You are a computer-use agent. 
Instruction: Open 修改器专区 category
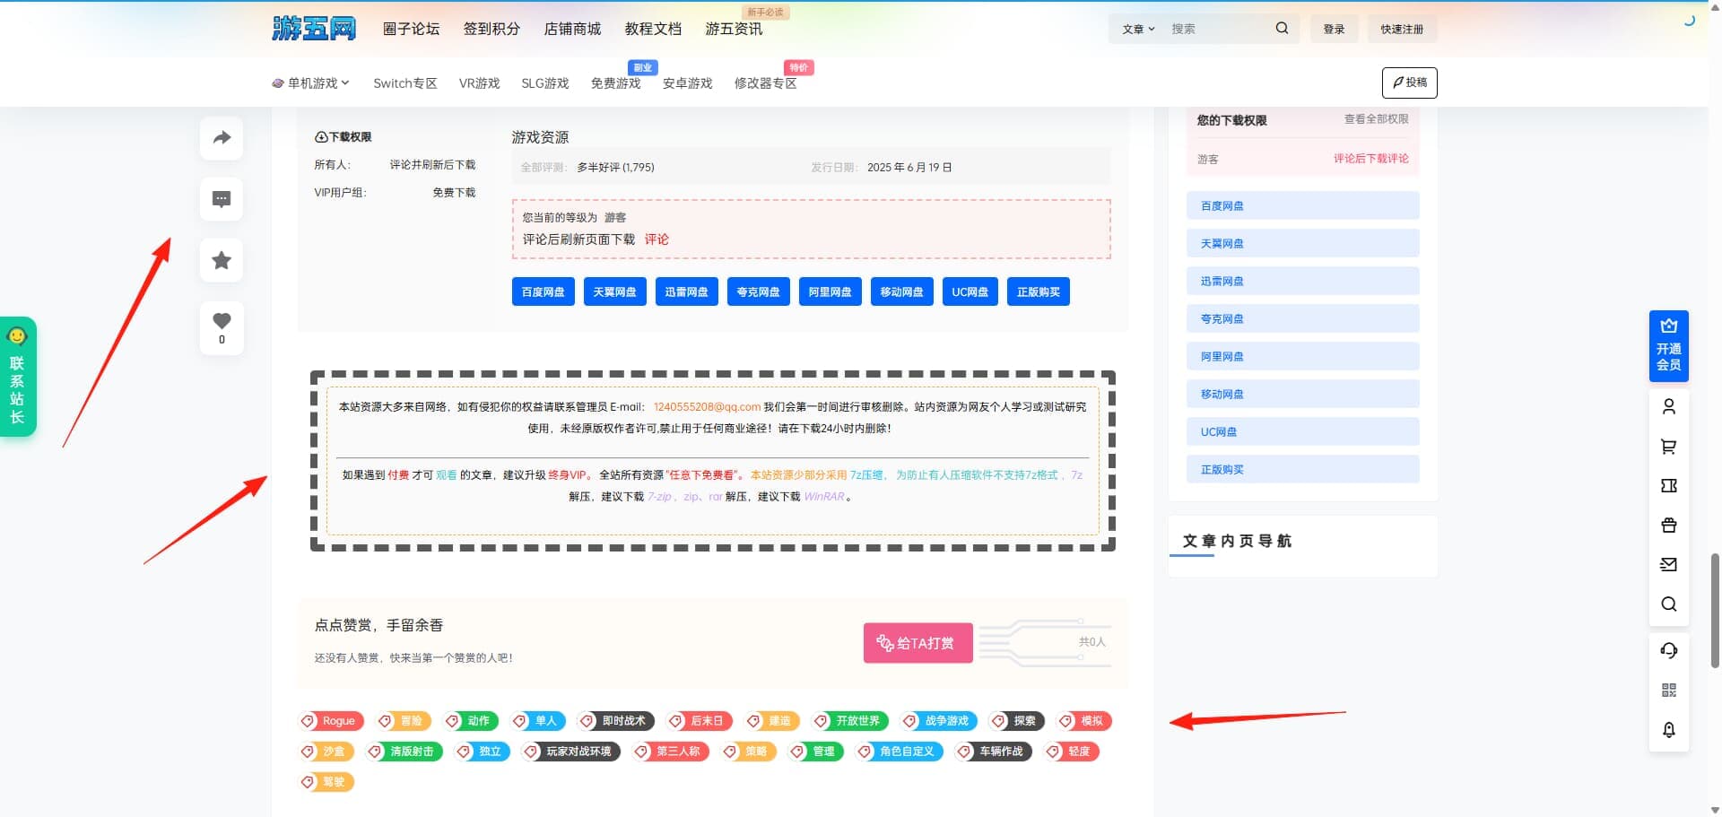[765, 83]
